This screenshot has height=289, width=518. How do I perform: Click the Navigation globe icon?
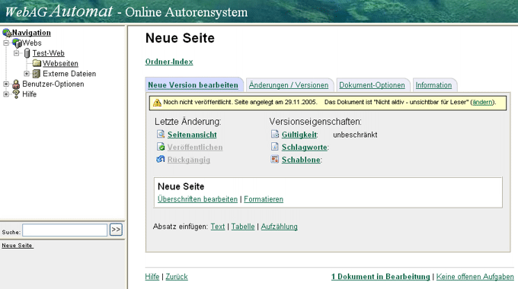pos(7,33)
